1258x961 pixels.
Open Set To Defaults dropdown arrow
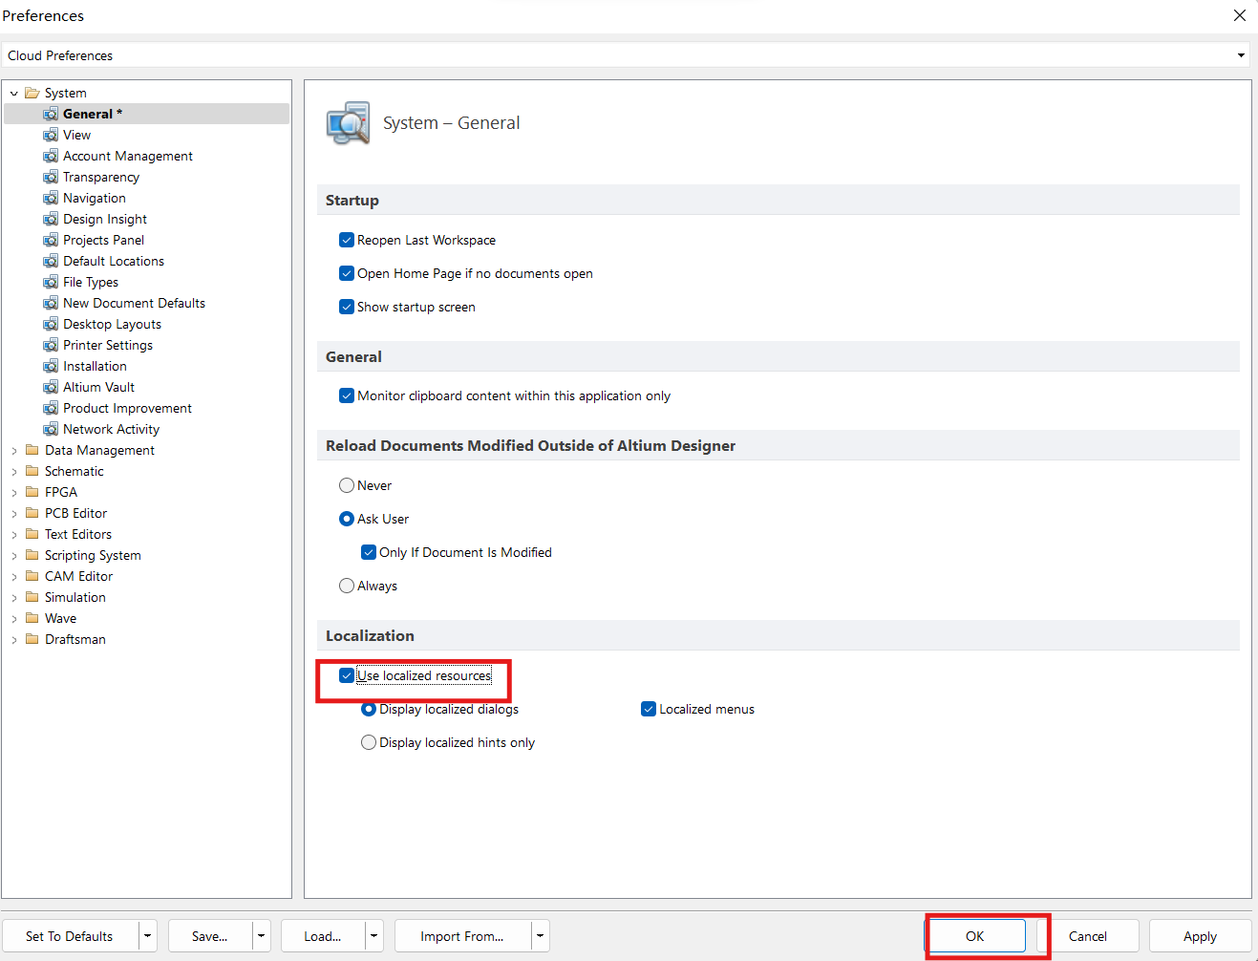click(x=148, y=936)
